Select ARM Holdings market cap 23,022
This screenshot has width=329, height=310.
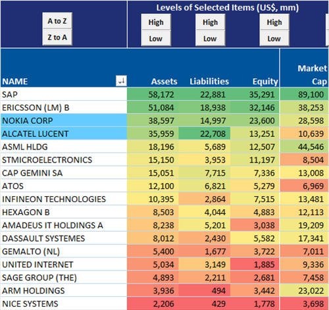click(305, 291)
